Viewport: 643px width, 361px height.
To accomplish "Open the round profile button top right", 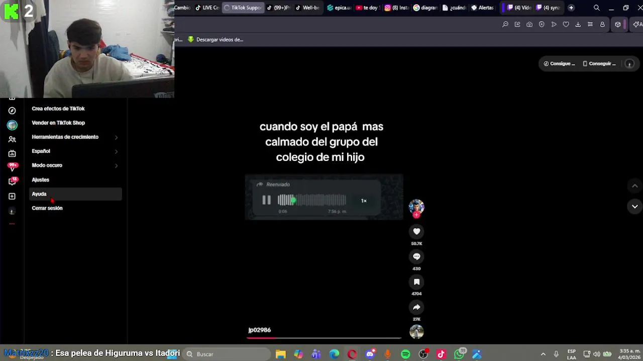I will pyautogui.click(x=629, y=64).
